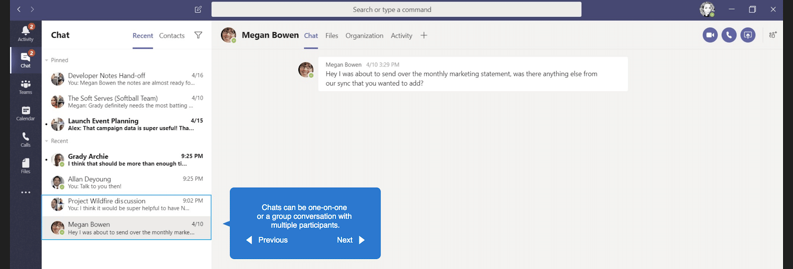Screen dimensions: 793x269
Task: Click the 4/10 3:29 PM message timestamp
Action: click(x=383, y=64)
